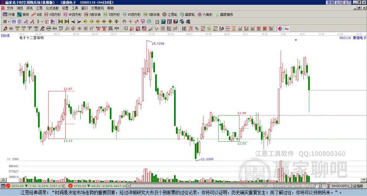Click the 论坛 button

(x=339, y=3)
